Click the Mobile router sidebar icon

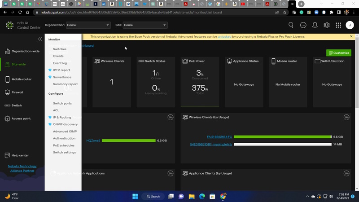(7, 79)
